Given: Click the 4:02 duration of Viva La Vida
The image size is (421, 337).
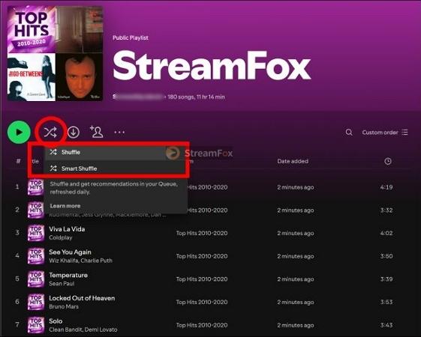Looking at the screenshot, I should tap(386, 234).
